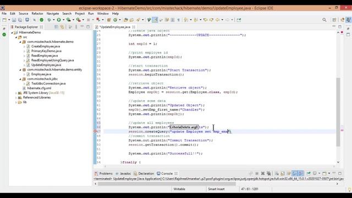The image size is (352, 198).
Task: Toggle Word Wrap in Console toolbar
Action: click(x=288, y=174)
